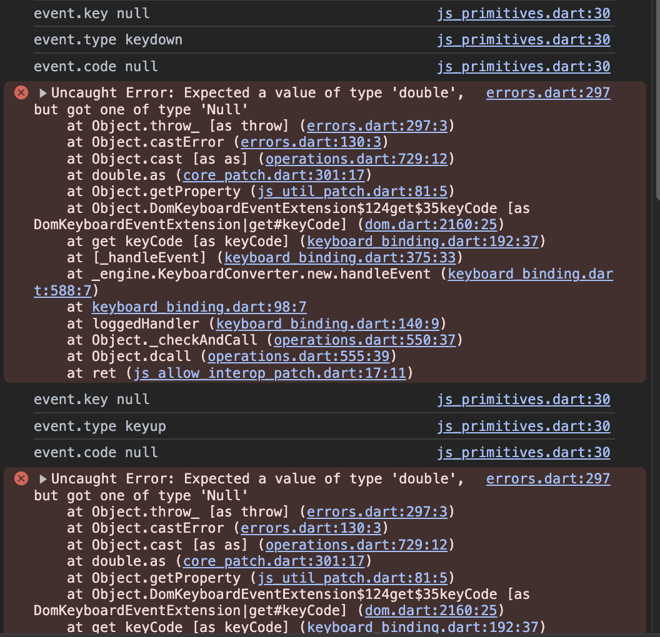660x637 pixels.
Task: Open errors.dart:297:3 in the throw_ frame
Action: 377,126
